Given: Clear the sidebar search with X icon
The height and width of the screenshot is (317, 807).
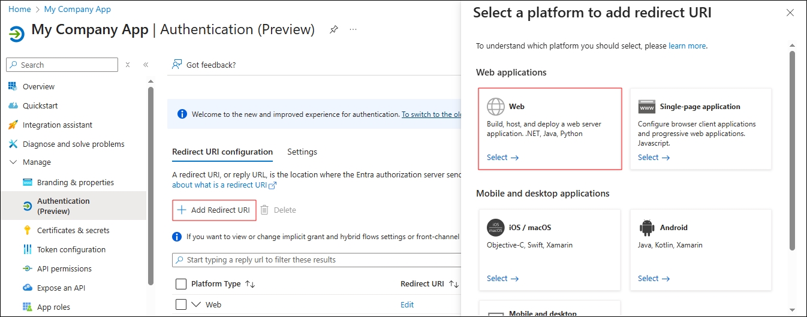Looking at the screenshot, I should [x=128, y=65].
